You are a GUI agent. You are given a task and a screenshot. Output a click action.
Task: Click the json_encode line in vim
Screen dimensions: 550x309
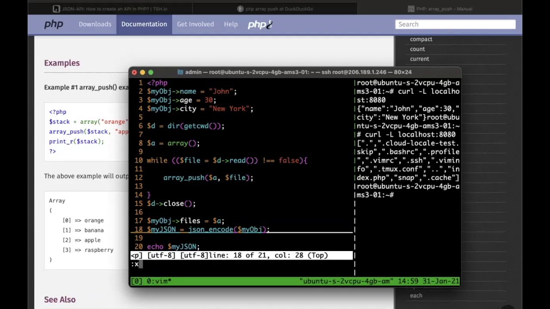[x=208, y=229]
